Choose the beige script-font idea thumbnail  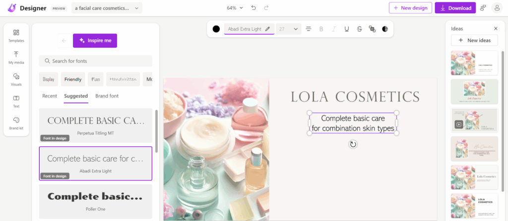(474, 149)
